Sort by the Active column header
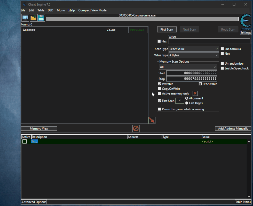The width and height of the screenshot is (253, 206). tap(26, 137)
